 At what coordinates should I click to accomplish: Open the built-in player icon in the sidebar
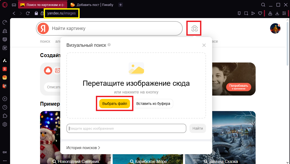coord(5,99)
